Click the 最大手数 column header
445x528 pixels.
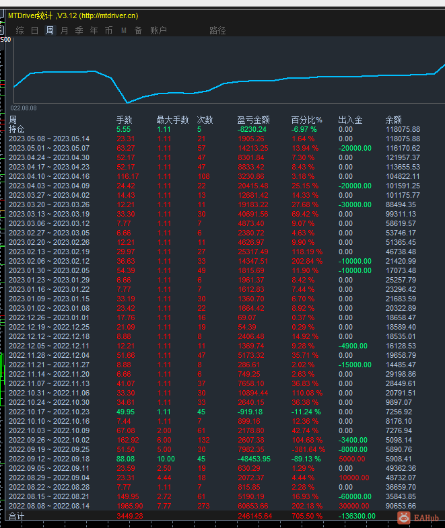pyautogui.click(x=172, y=120)
